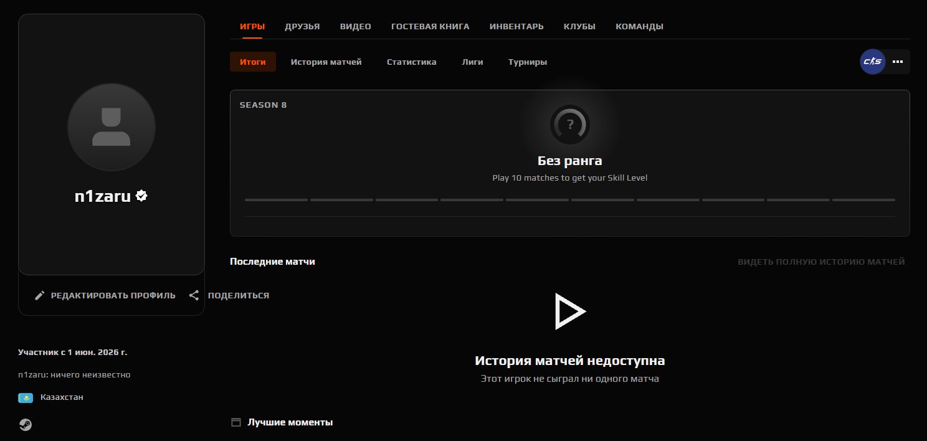Select the Лиги sub-tab
This screenshot has width=927, height=441.
coord(472,62)
